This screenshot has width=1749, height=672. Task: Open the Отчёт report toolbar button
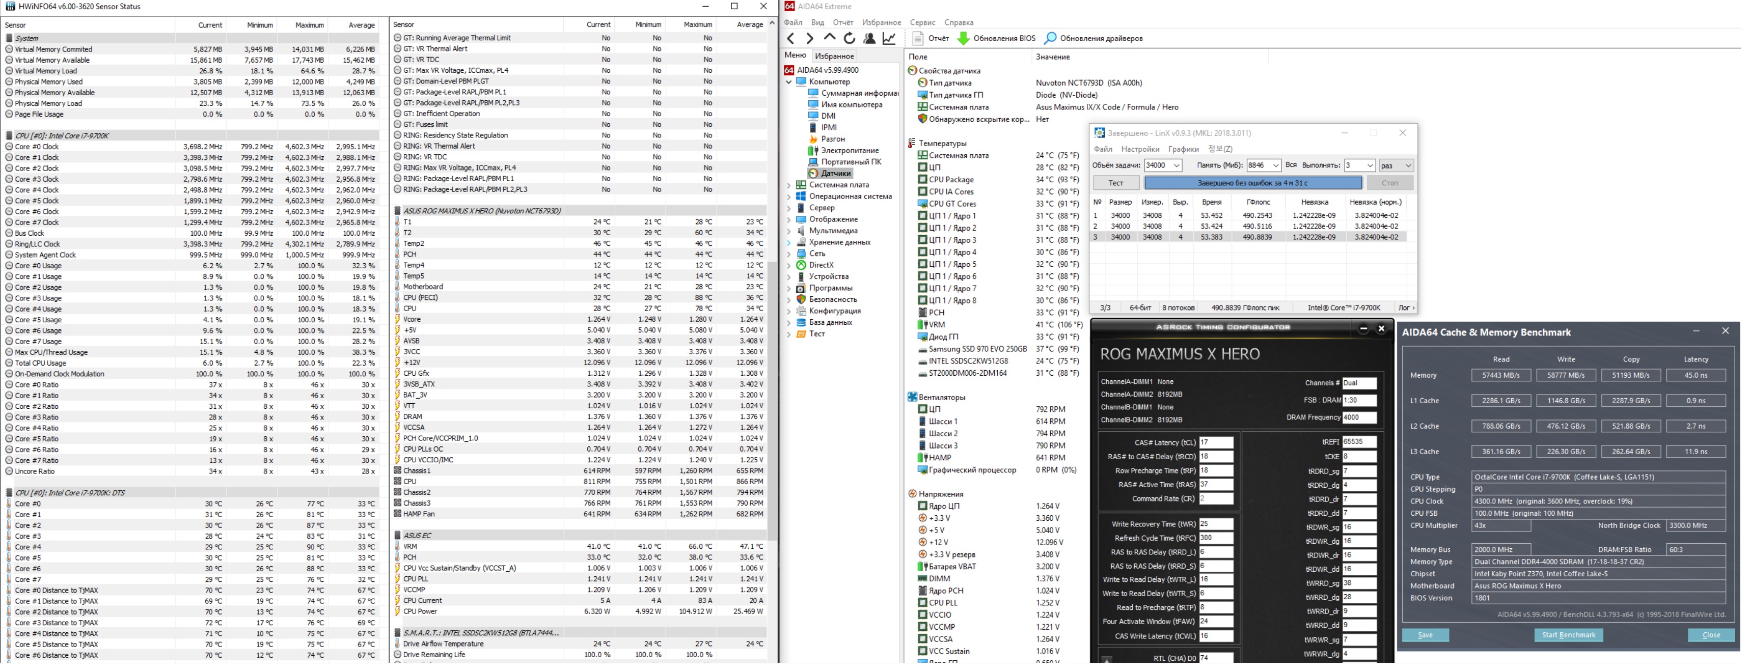(930, 39)
